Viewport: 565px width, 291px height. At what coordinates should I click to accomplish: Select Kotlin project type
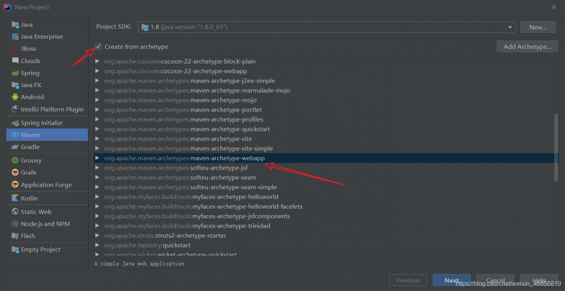tap(47, 198)
